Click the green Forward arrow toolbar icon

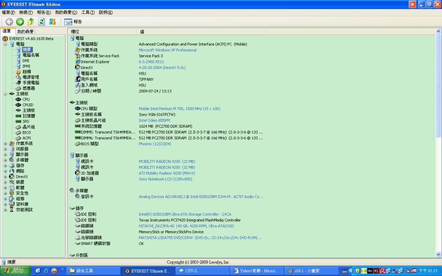tap(20, 22)
